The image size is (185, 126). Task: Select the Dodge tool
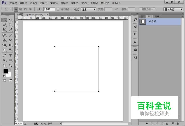pyautogui.click(x=11, y=50)
